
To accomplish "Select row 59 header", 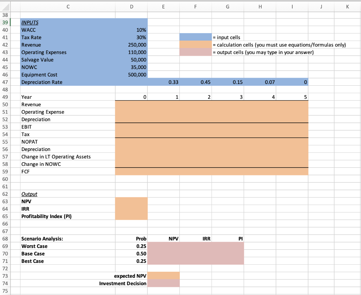I will (x=5, y=171).
